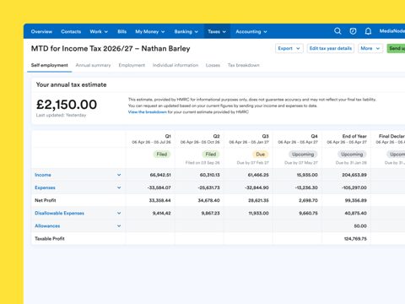Click the MediaNode account name
Viewport: 405px width, 304px height.
pos(392,31)
